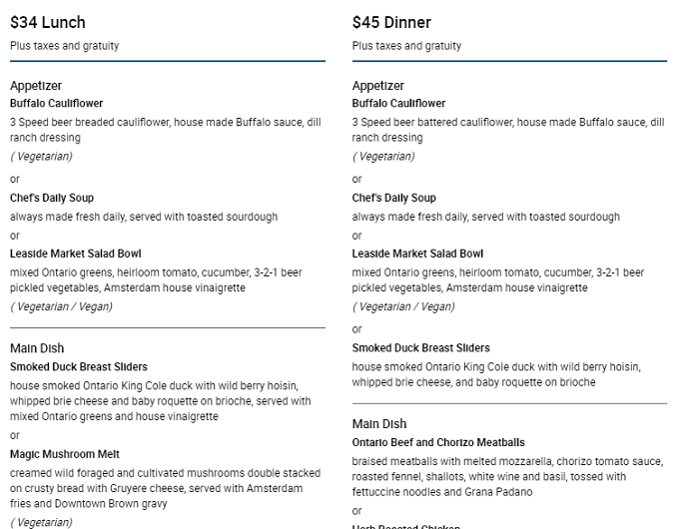Click Smoked Duck Breast Sliders dinner appetizer

(x=421, y=348)
